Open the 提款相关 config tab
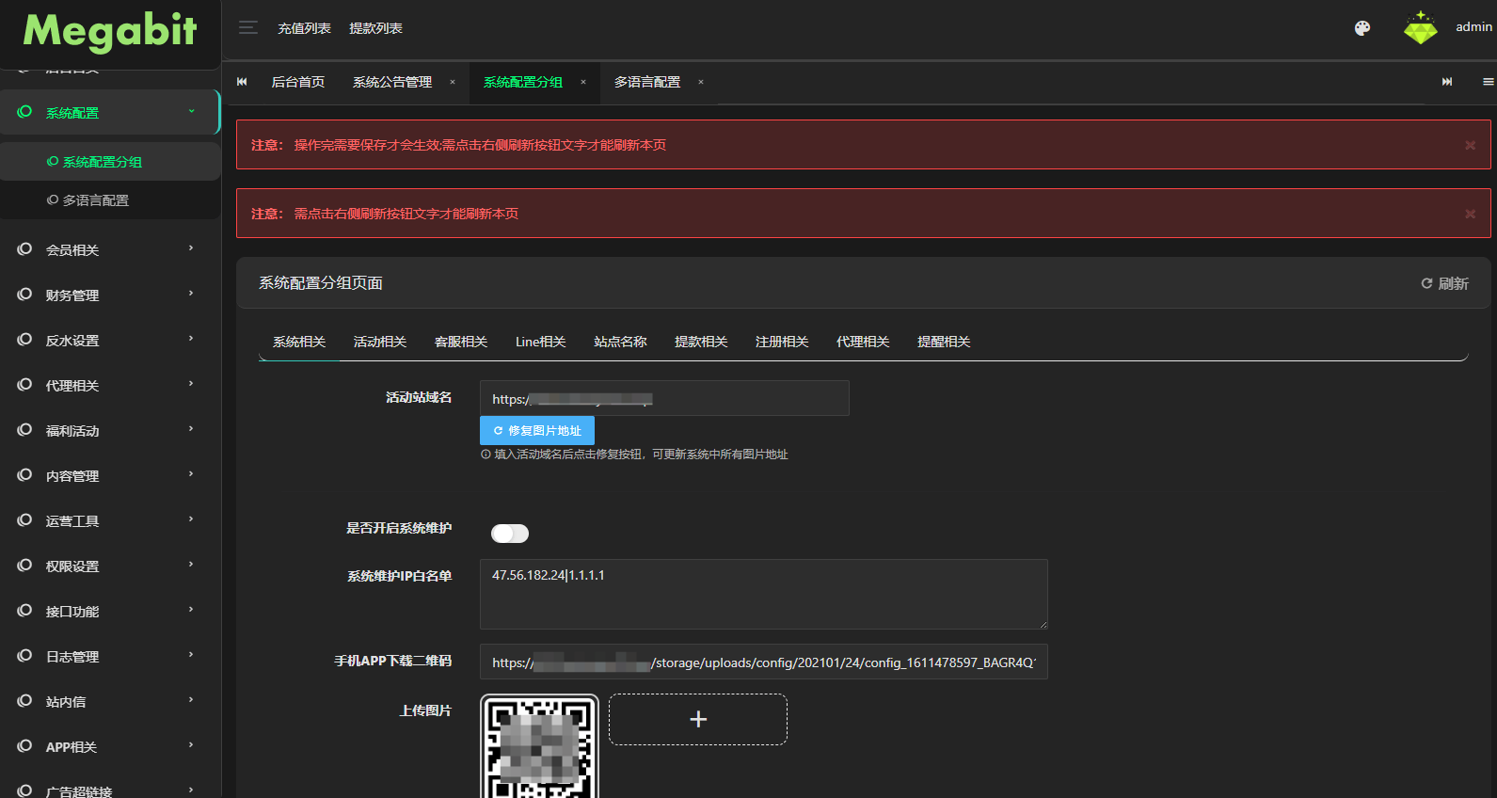Screen dimensions: 1497x798 click(x=701, y=342)
